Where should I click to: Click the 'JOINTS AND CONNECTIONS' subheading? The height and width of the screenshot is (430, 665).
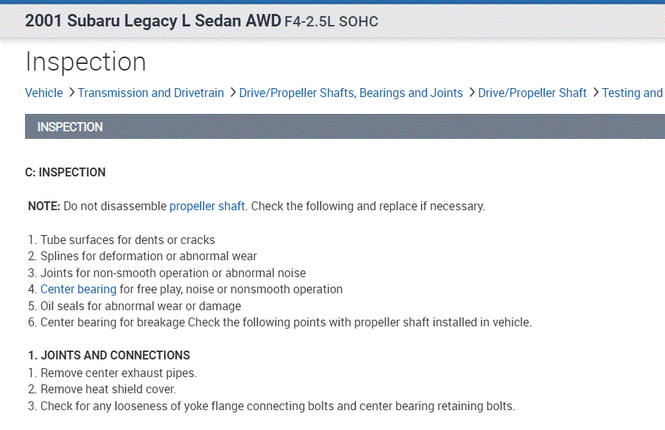[x=109, y=355]
